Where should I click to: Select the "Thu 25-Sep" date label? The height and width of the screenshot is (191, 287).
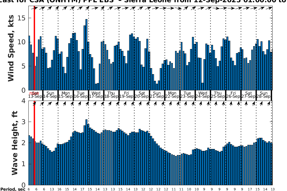pyautogui.click(x=218, y=95)
